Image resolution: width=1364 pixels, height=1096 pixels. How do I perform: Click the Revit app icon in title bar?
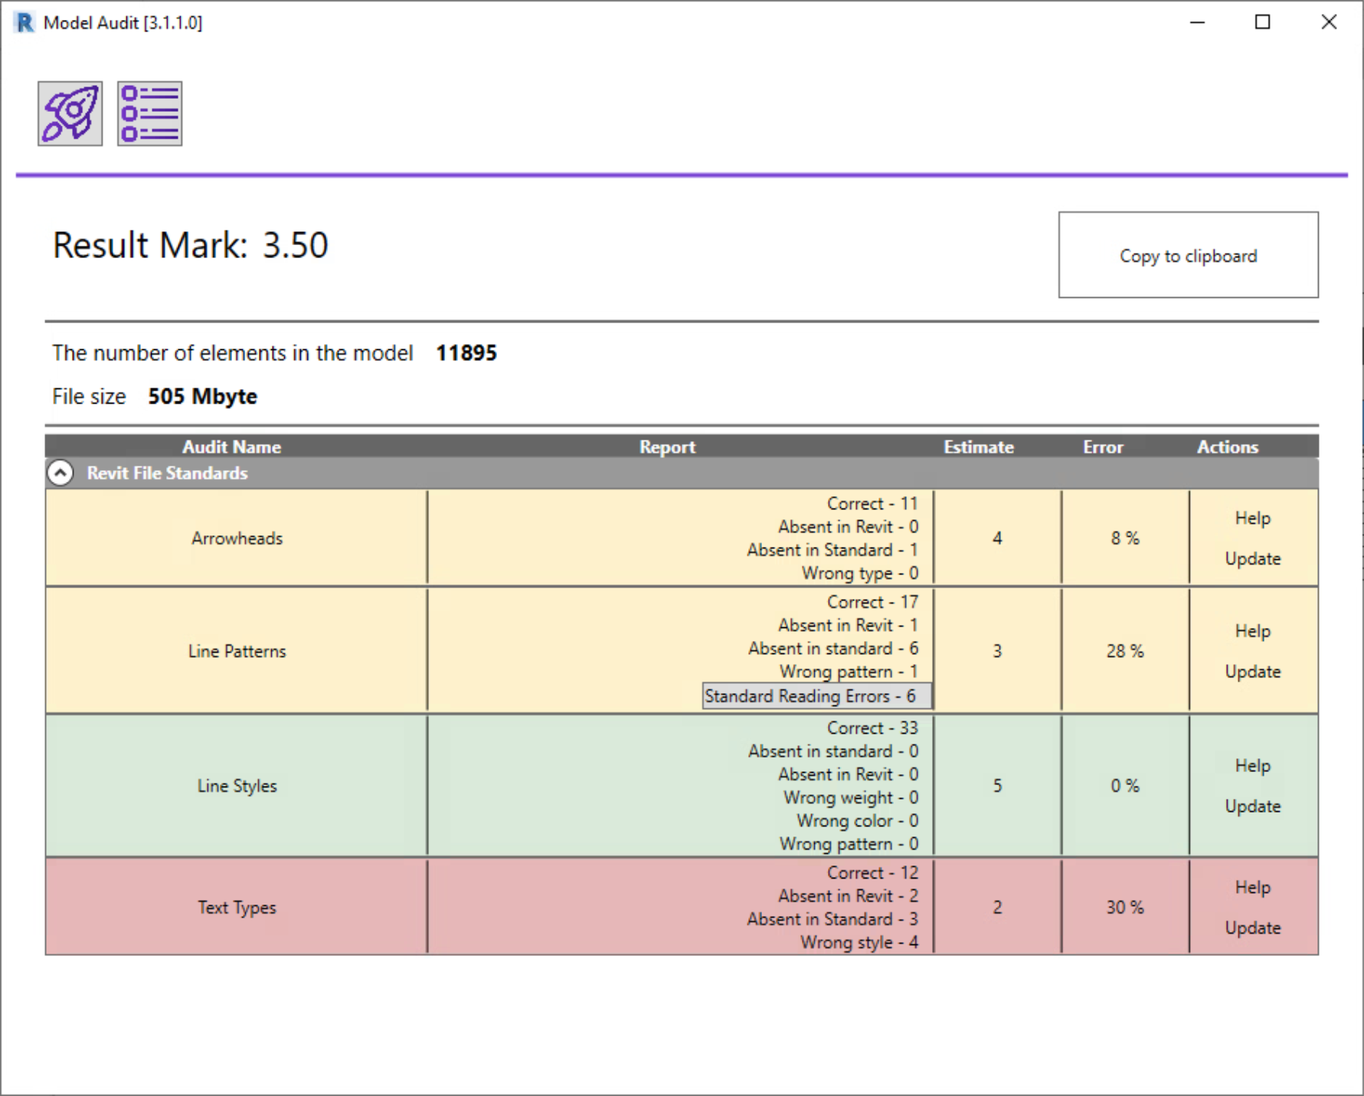25,22
